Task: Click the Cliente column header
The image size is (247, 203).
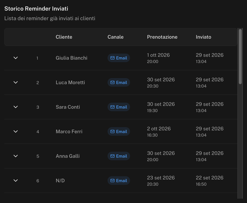Action: (x=64, y=37)
